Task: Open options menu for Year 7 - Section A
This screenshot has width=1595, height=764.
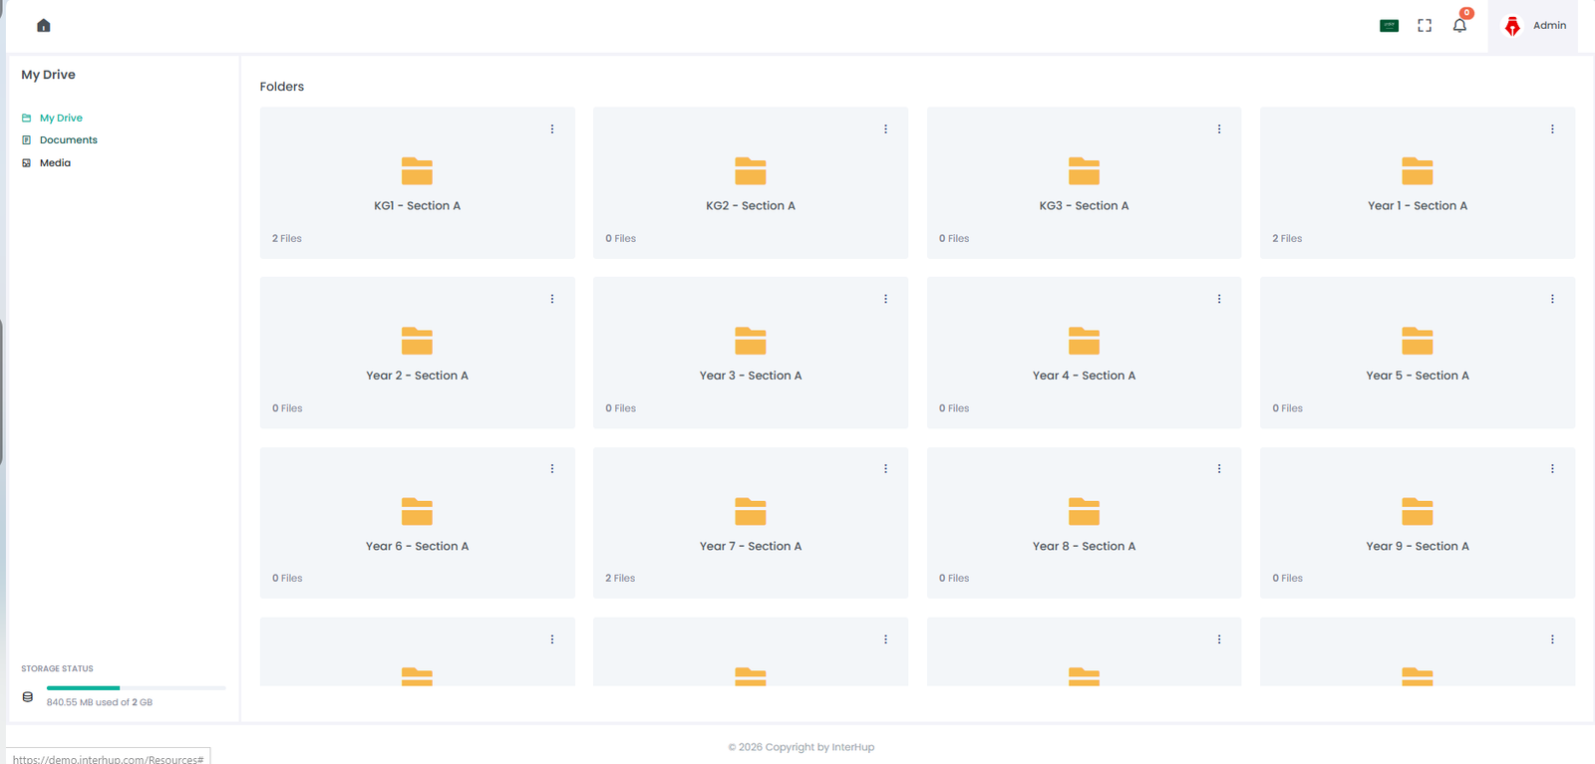Action: [885, 469]
